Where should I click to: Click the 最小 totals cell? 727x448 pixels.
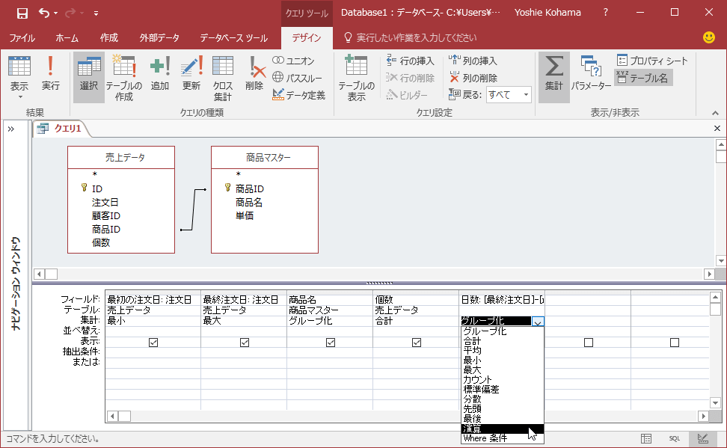pyautogui.click(x=153, y=320)
